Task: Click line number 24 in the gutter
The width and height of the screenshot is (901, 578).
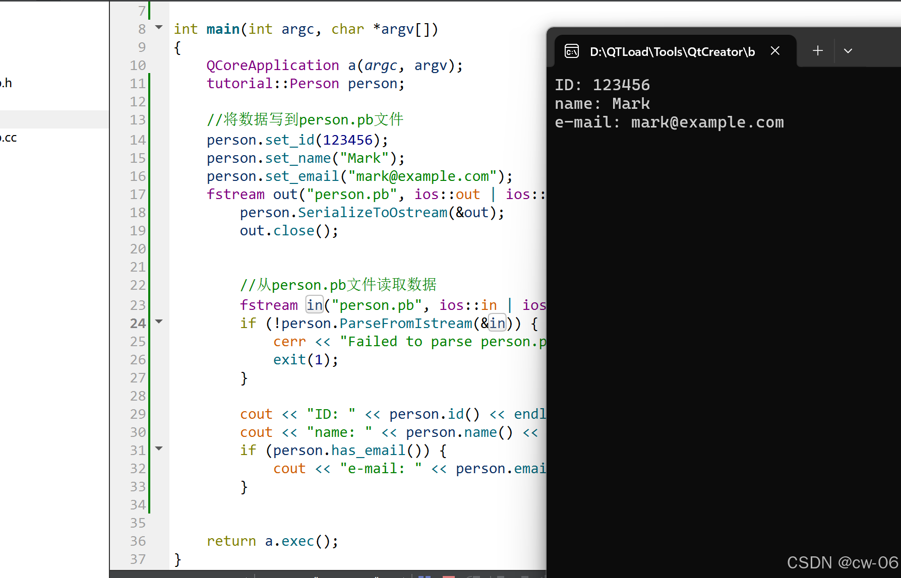Action: coord(138,324)
